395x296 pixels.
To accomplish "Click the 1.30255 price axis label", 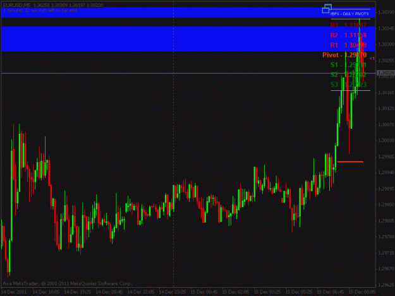I will (386, 61).
